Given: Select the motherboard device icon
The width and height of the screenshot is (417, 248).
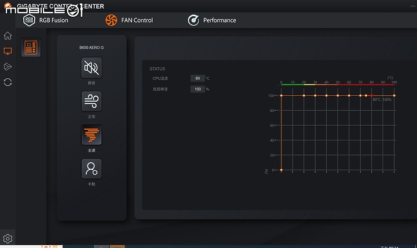Looking at the screenshot, I should pos(31,48).
